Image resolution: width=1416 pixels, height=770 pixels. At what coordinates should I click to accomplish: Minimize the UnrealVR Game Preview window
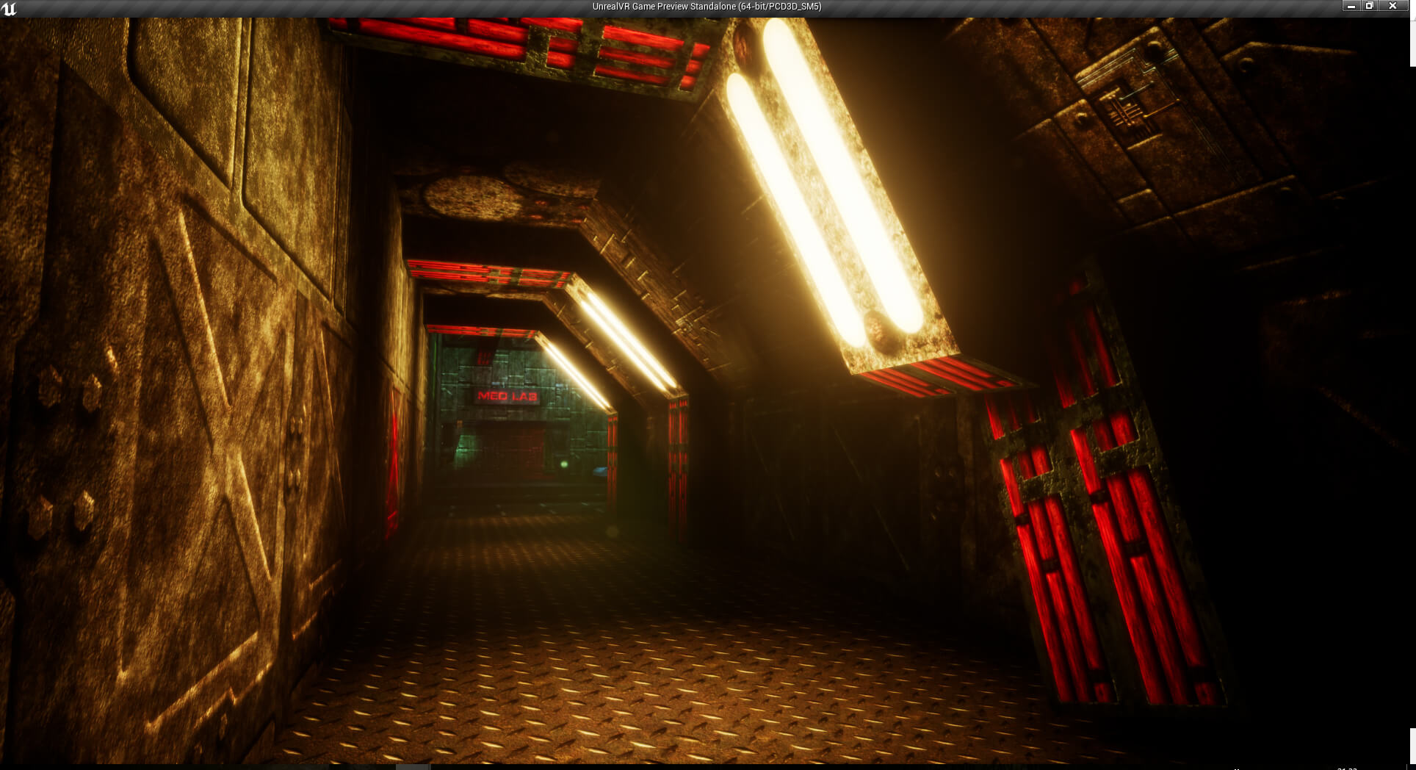coord(1351,6)
